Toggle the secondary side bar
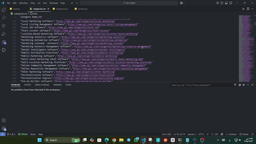 [230, 3]
